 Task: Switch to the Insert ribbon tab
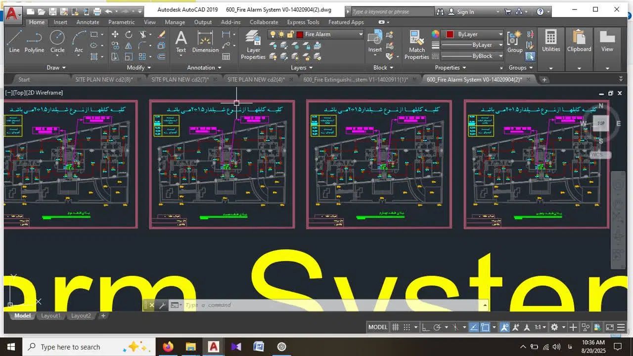(x=60, y=22)
